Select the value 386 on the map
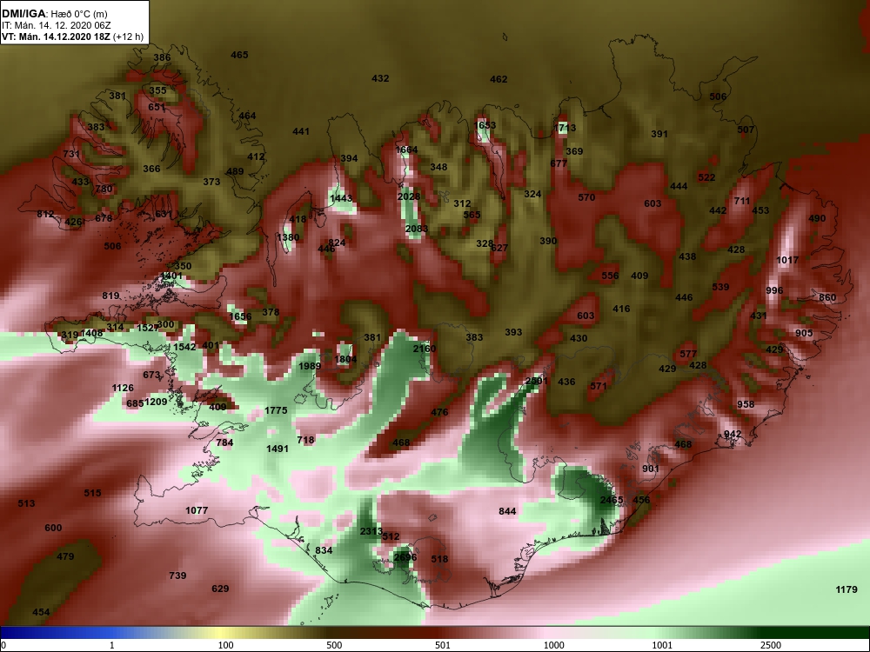870x652 pixels. click(x=162, y=57)
